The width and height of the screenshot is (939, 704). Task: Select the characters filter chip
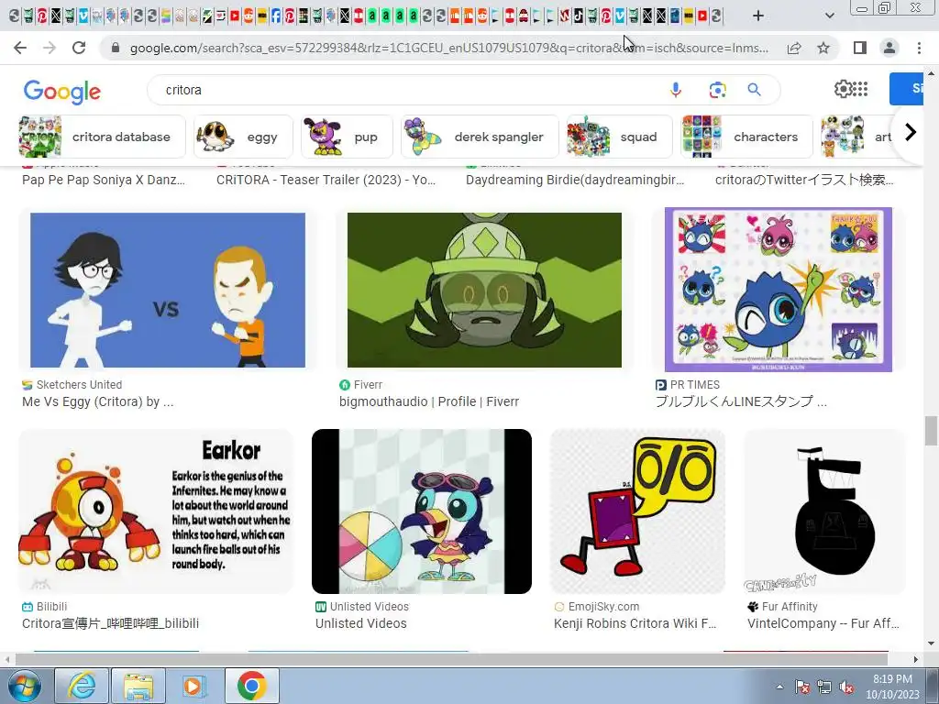point(746,137)
